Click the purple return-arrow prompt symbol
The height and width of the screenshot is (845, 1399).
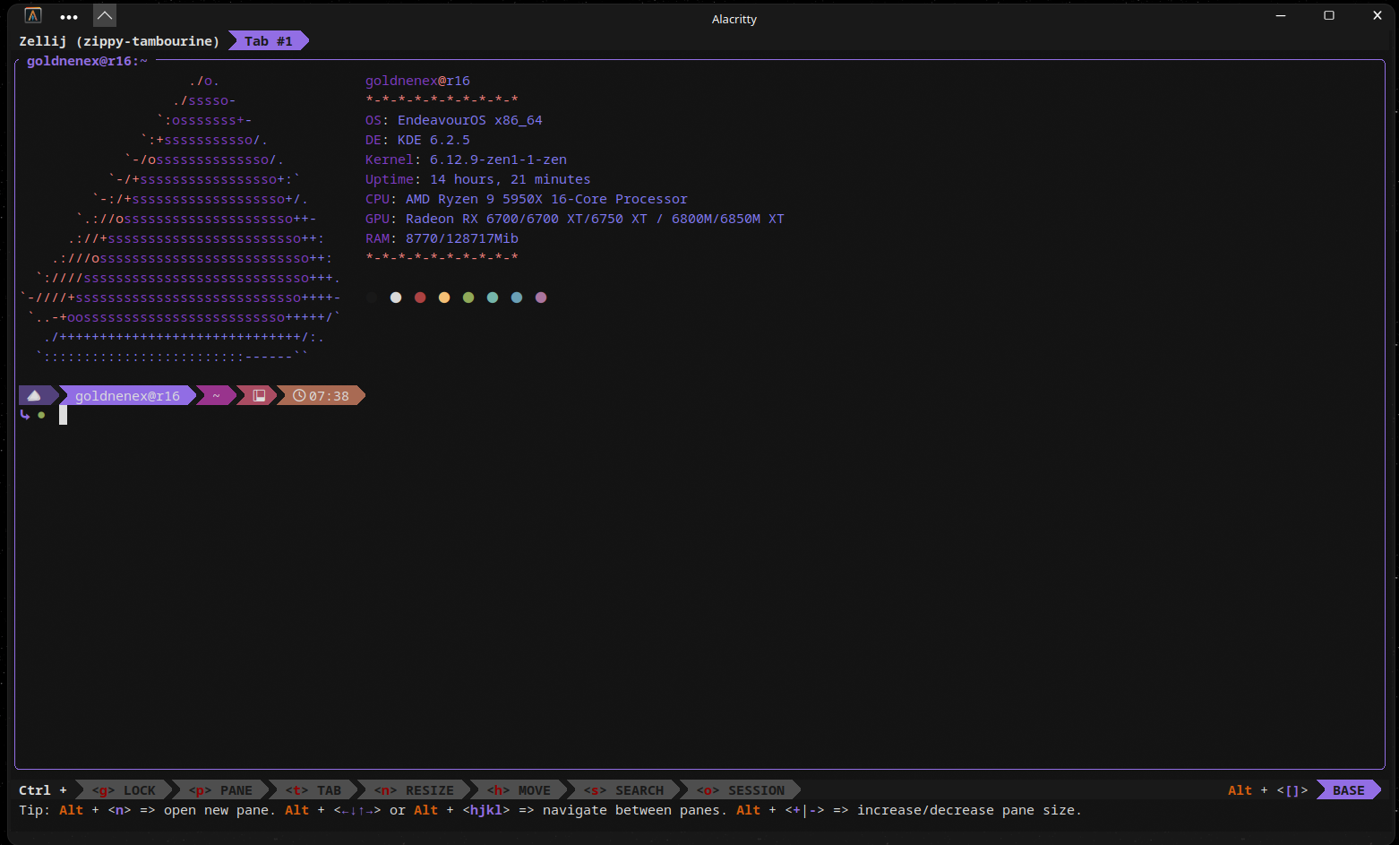[25, 415]
